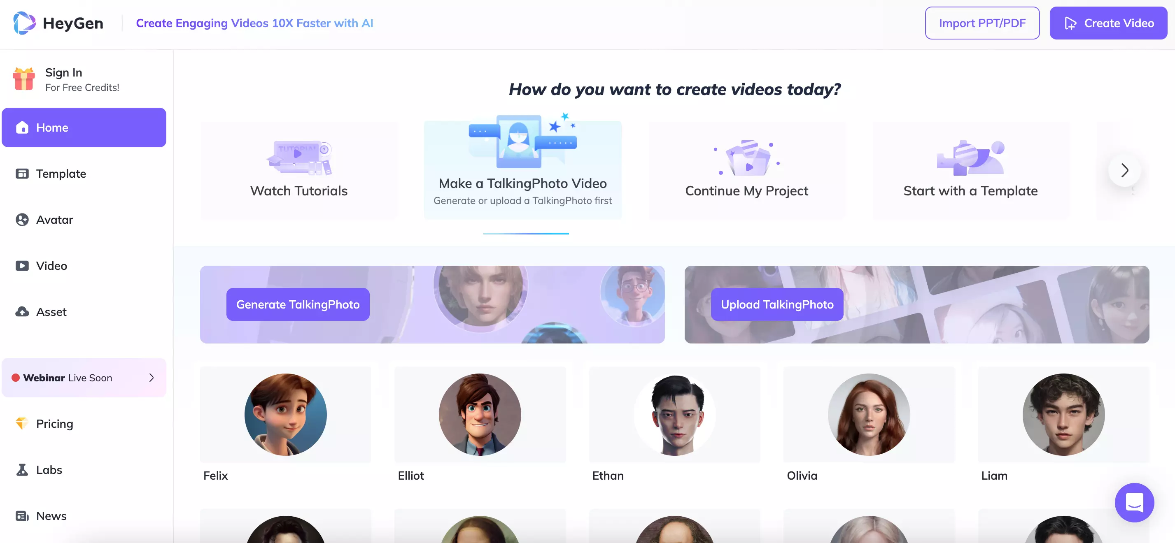Open the Video sidebar icon

point(23,267)
